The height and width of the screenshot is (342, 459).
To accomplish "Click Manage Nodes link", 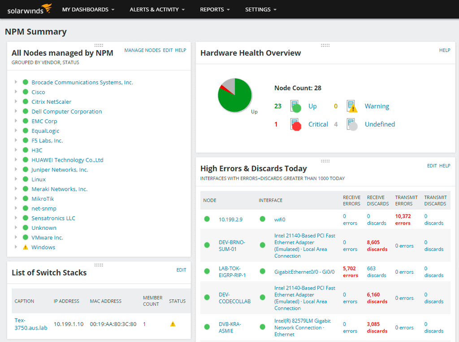I will [143, 50].
